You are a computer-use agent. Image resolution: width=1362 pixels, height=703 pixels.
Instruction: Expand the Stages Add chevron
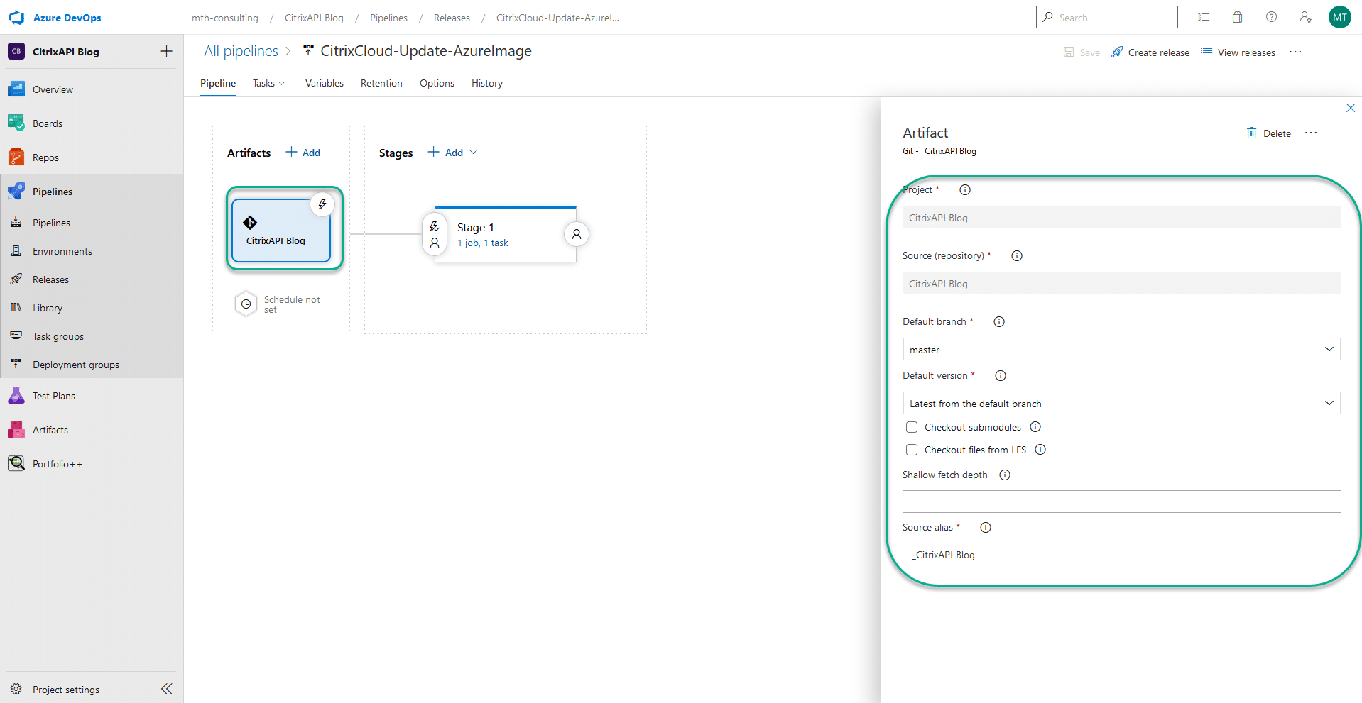point(474,152)
